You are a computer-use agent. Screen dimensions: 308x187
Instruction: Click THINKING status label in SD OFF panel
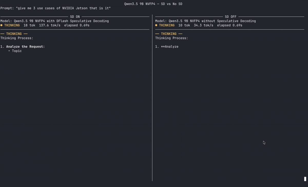167,25
